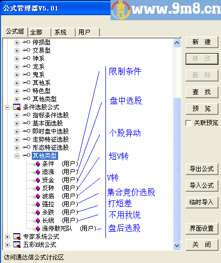The height and width of the screenshot is (263, 221).
Task: Expand the 指标条件选股 node
Action: 17,115
